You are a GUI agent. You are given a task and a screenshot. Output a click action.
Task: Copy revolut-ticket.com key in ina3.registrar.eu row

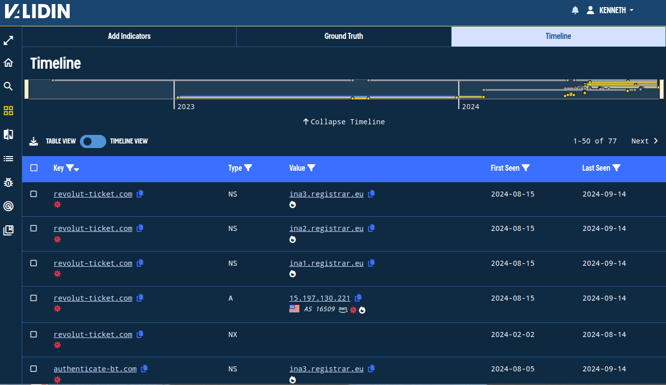140,194
